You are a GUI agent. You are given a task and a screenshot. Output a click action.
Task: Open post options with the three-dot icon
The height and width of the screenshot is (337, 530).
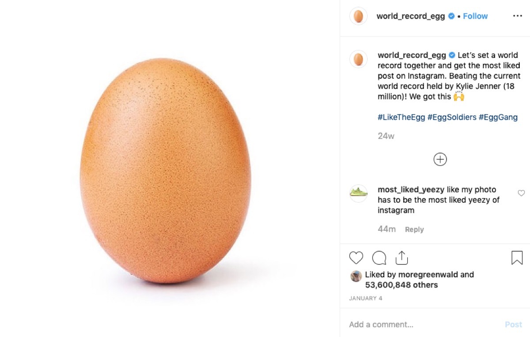518,16
